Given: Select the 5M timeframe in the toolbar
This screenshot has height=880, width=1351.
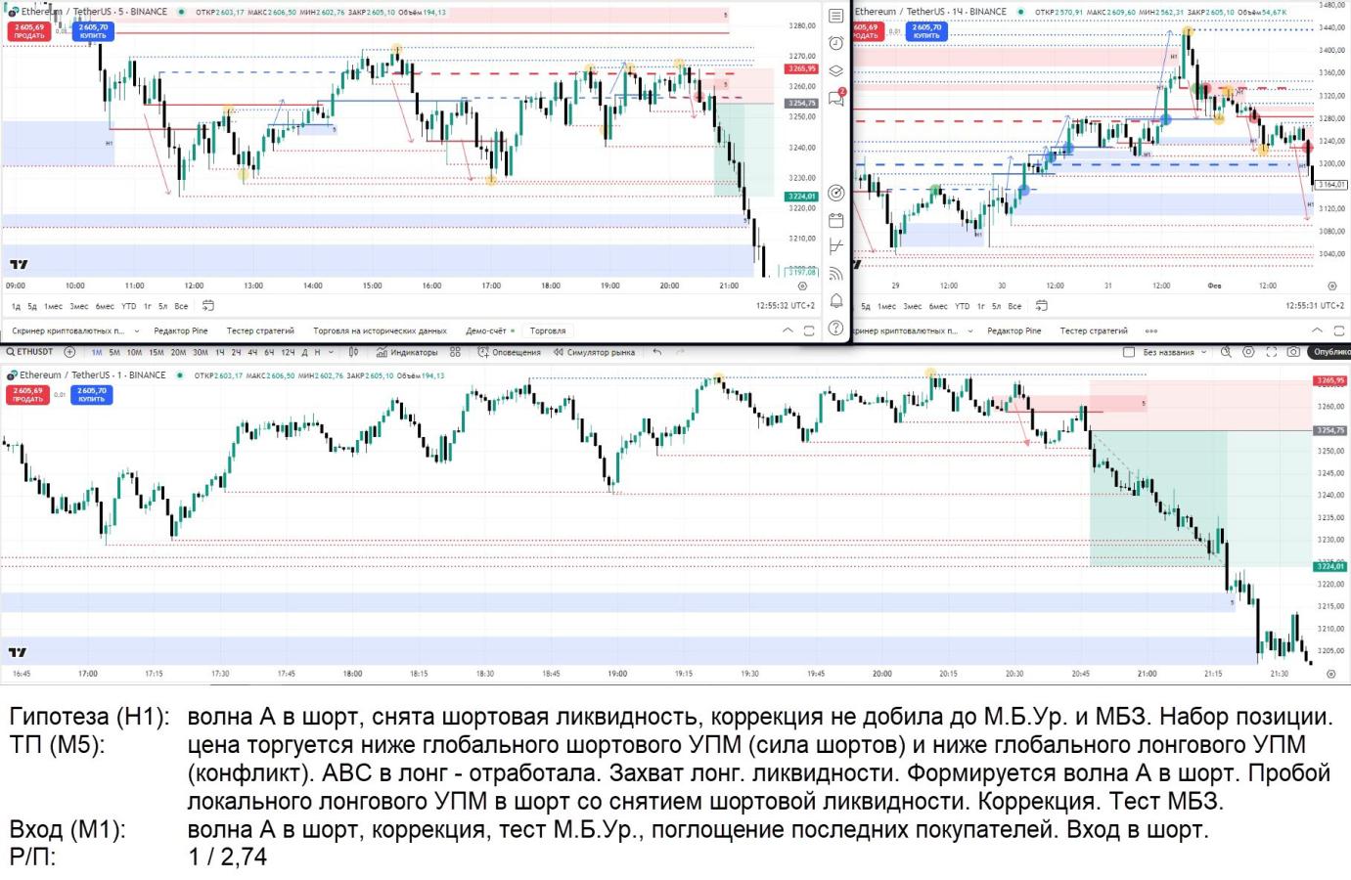Looking at the screenshot, I should (x=114, y=352).
